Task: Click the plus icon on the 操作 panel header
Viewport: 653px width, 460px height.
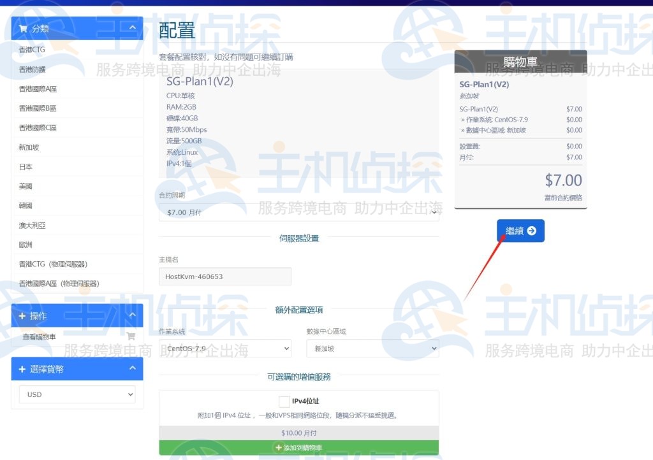Action: click(21, 315)
